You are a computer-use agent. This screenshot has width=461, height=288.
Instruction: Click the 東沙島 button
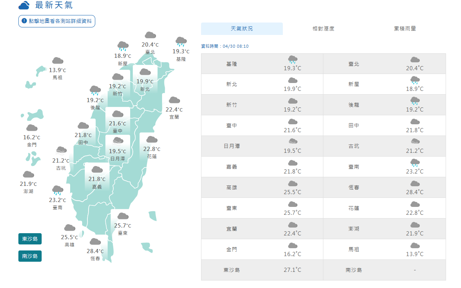pyautogui.click(x=30, y=239)
